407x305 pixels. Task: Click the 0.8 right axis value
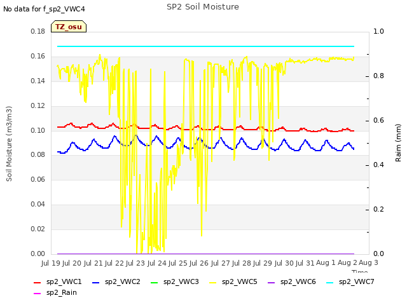pos(378,76)
